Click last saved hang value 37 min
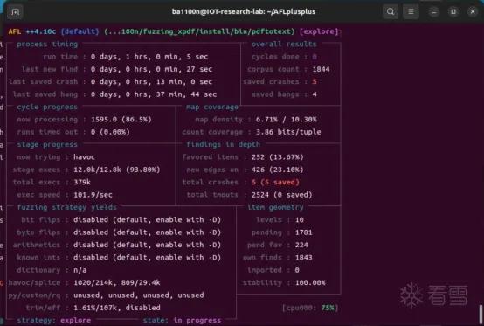Image resolution: width=484 pixels, height=326 pixels. (154, 94)
